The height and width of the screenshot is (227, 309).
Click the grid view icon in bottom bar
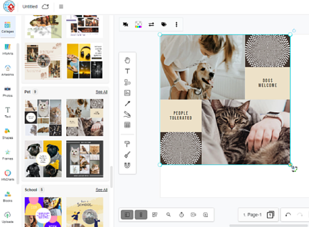[x=154, y=215]
